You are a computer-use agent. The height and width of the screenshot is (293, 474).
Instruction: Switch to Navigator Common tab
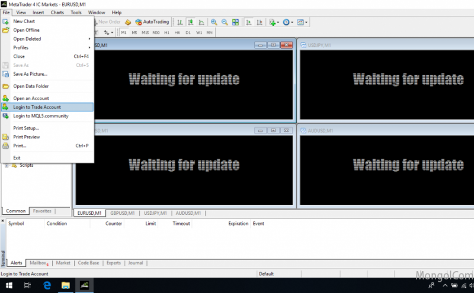point(16,211)
